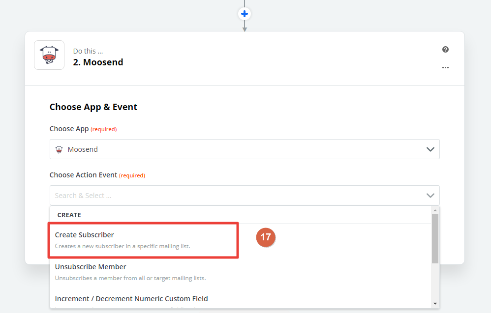Click the 2. Moosend step title
The height and width of the screenshot is (313, 491).
tap(98, 62)
